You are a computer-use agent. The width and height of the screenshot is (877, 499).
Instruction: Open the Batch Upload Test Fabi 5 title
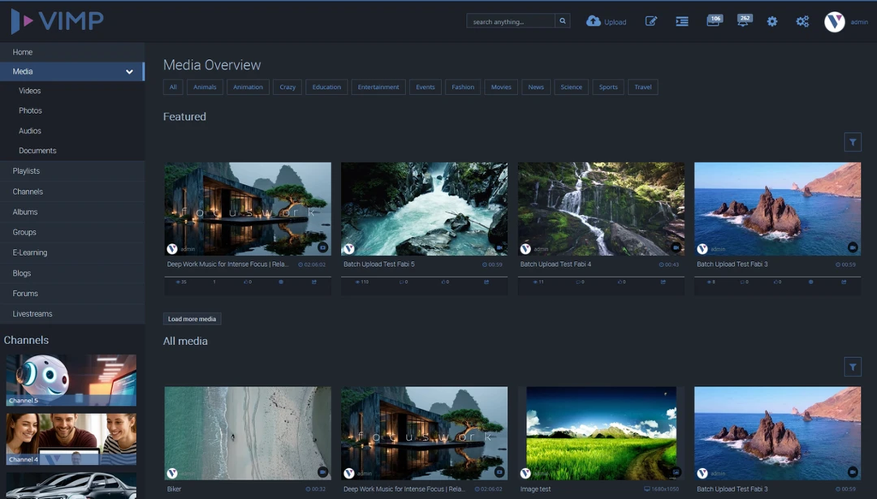coord(379,264)
